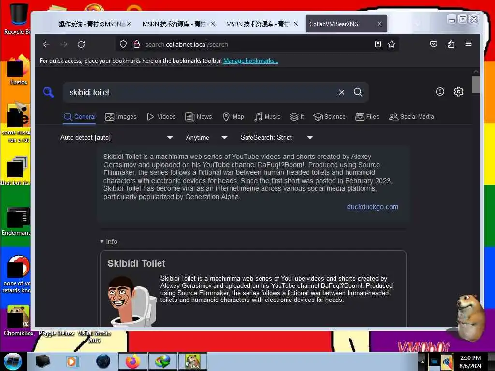Switch to the first 操作系统 MSDN tab

(x=91, y=24)
